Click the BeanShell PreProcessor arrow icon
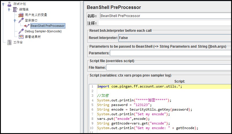Image resolution: width=232 pixels, height=134 pixels. pos(27,26)
